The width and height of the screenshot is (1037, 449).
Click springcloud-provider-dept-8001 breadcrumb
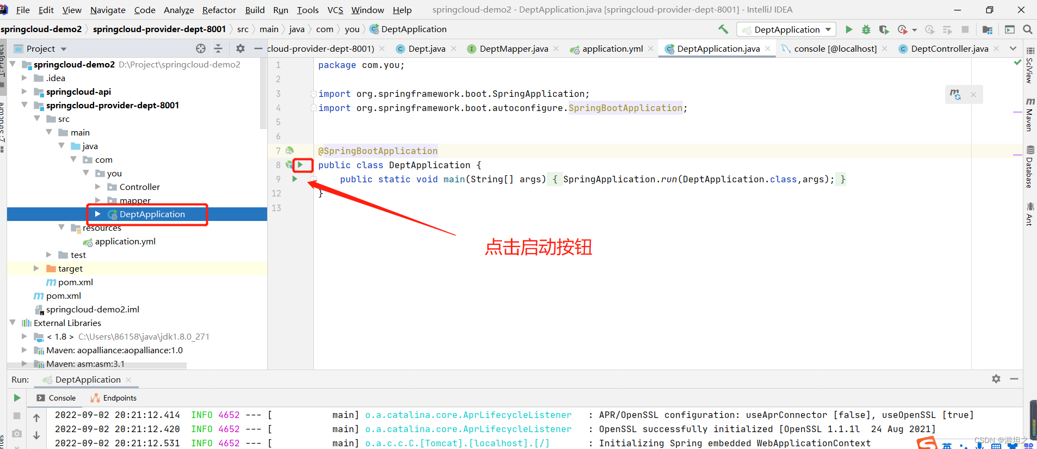159,29
